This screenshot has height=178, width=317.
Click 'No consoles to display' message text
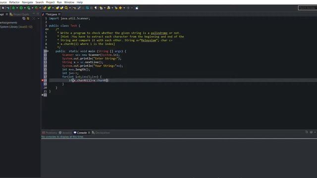pos(62,137)
